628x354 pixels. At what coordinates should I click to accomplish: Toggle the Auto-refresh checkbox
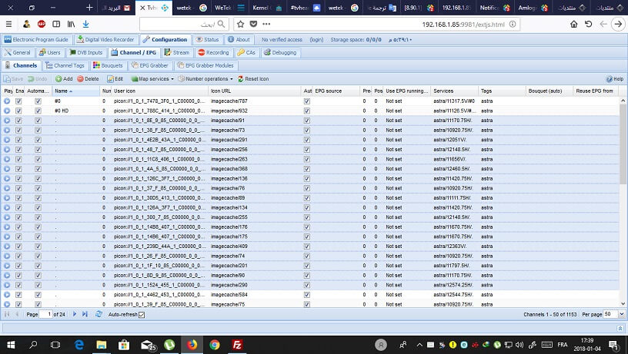pyautogui.click(x=141, y=315)
